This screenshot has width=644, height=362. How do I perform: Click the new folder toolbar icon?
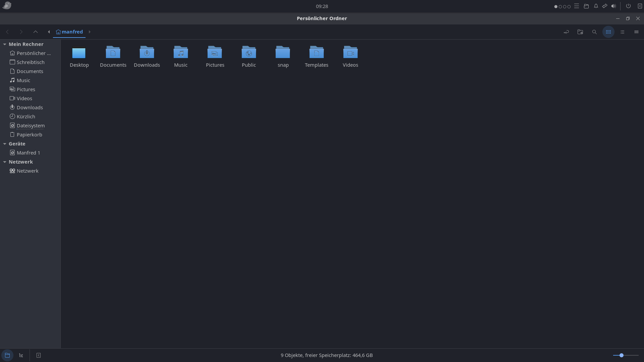pyautogui.click(x=580, y=32)
